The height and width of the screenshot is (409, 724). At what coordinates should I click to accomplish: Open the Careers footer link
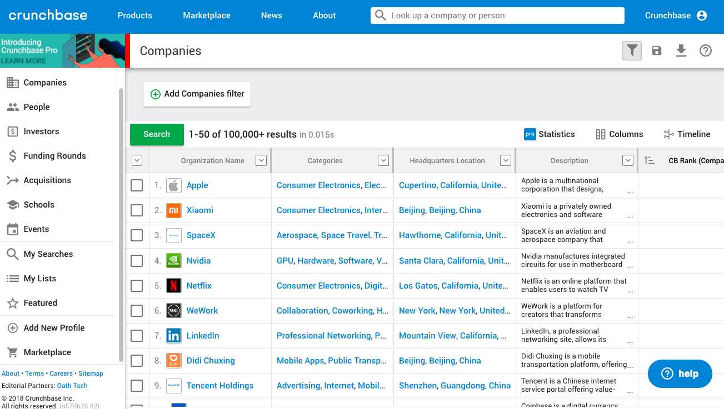tap(61, 373)
